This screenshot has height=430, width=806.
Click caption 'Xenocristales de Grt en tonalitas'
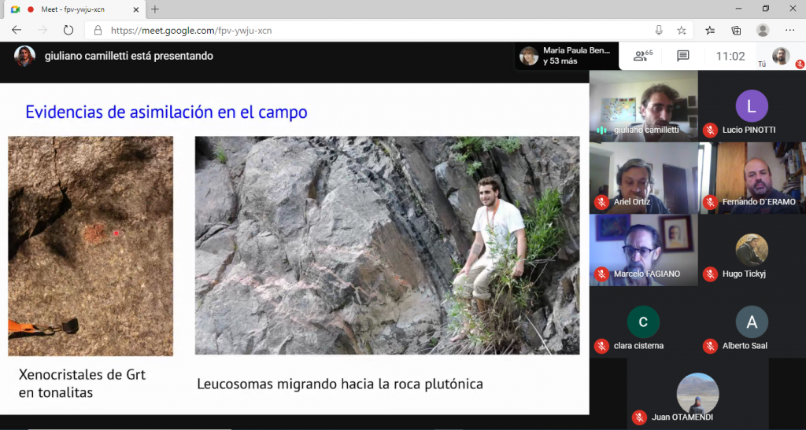(82, 384)
